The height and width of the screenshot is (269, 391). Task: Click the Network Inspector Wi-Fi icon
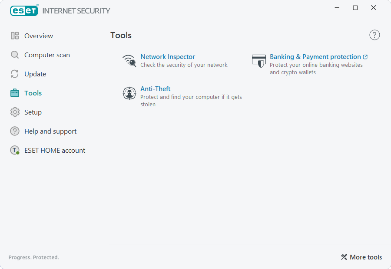(129, 61)
